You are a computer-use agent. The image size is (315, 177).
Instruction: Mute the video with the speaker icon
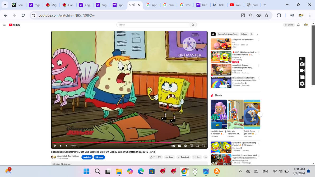click(x=66, y=146)
